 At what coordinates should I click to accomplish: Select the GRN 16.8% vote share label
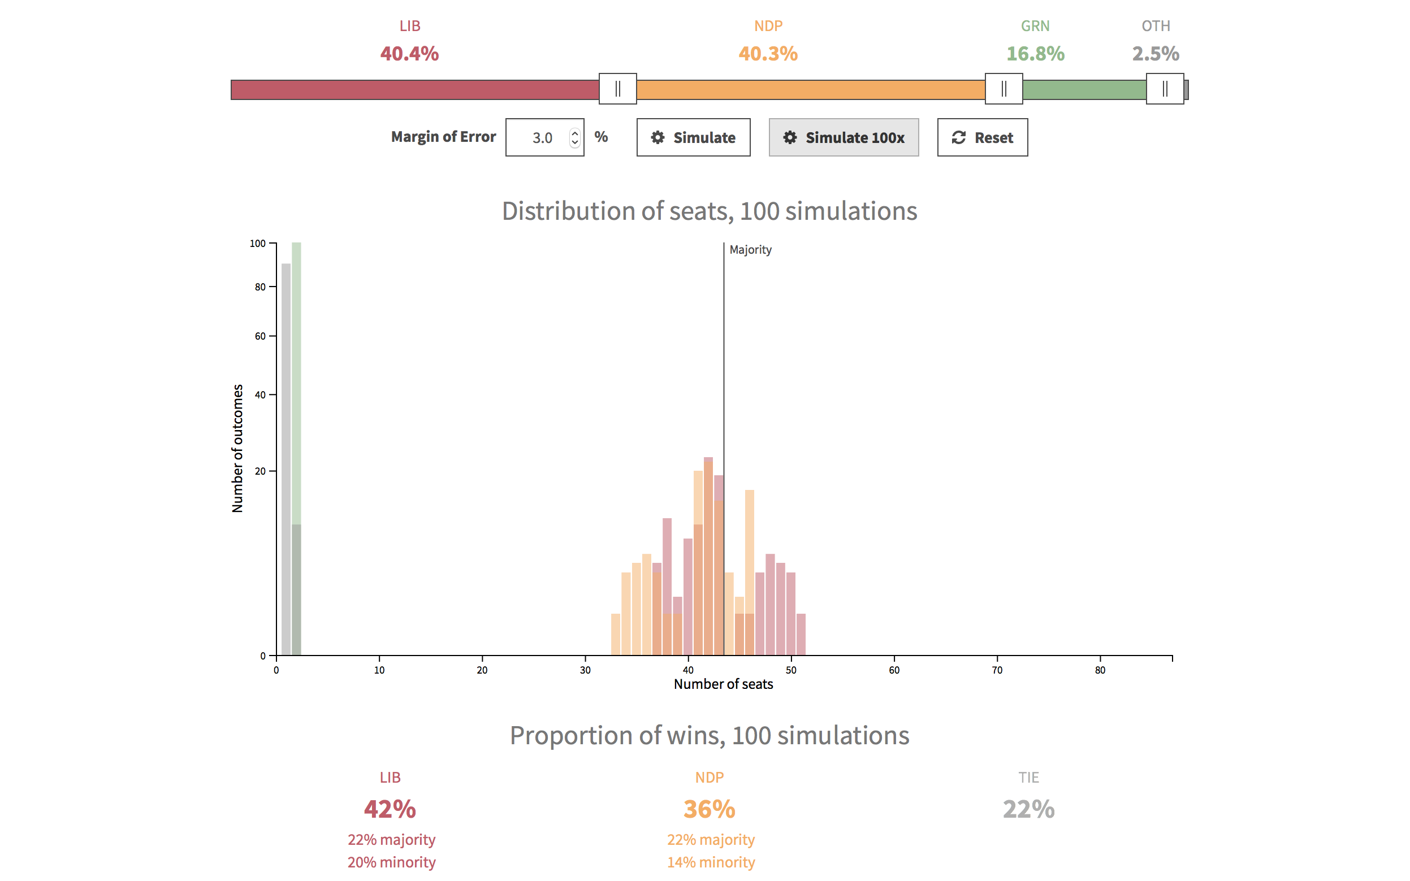tap(1035, 54)
